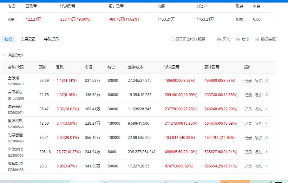Click 鹏辉能源 market value 141.50万
The width and height of the screenshot is (288, 183).
(93, 166)
